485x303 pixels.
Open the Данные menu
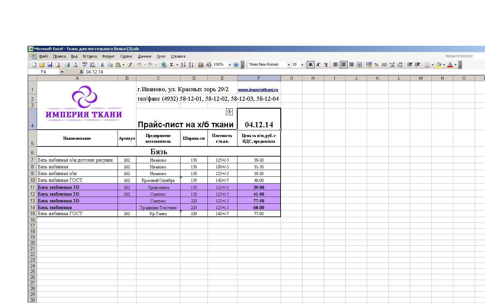tap(144, 56)
